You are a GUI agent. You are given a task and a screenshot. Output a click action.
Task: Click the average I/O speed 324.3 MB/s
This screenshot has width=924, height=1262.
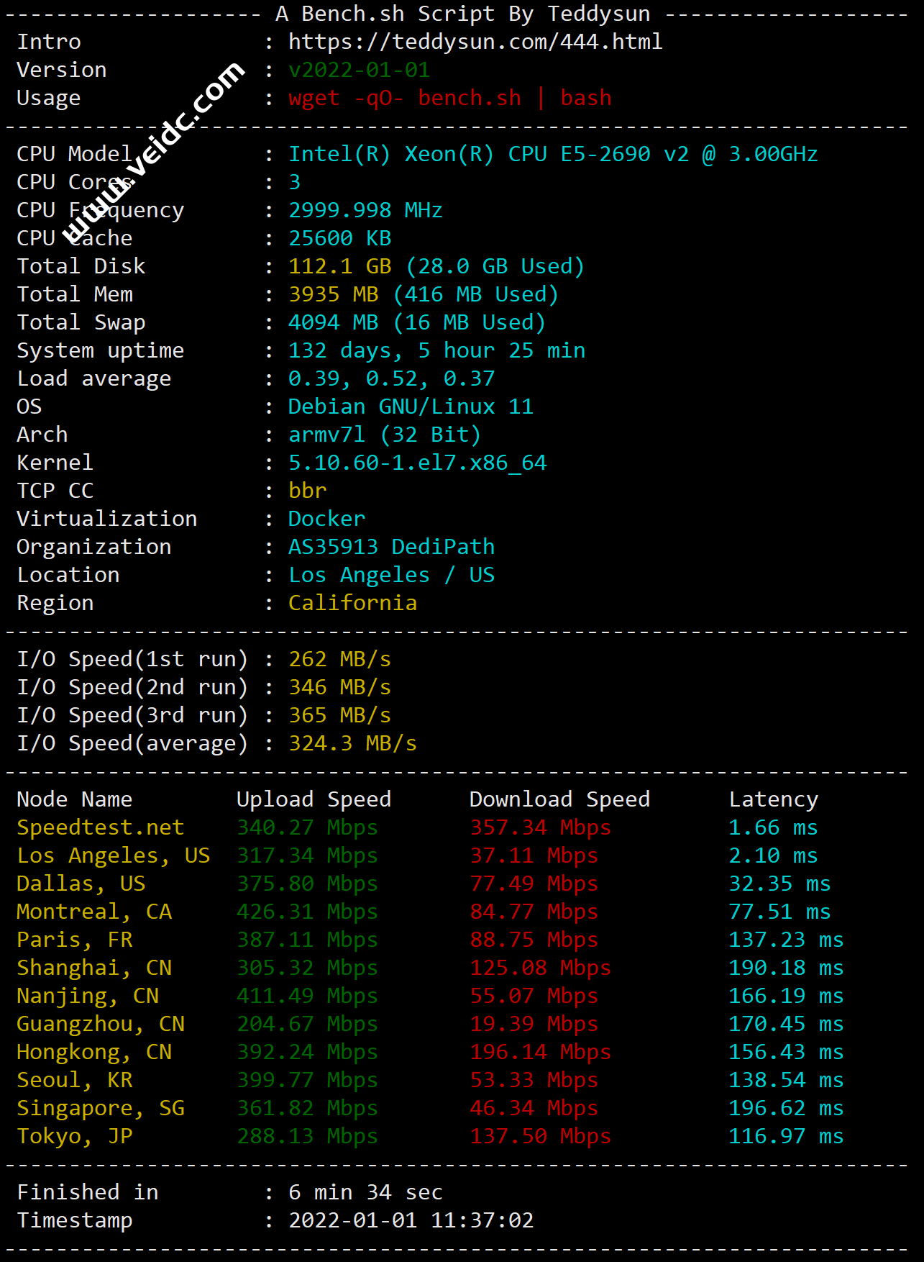click(352, 743)
